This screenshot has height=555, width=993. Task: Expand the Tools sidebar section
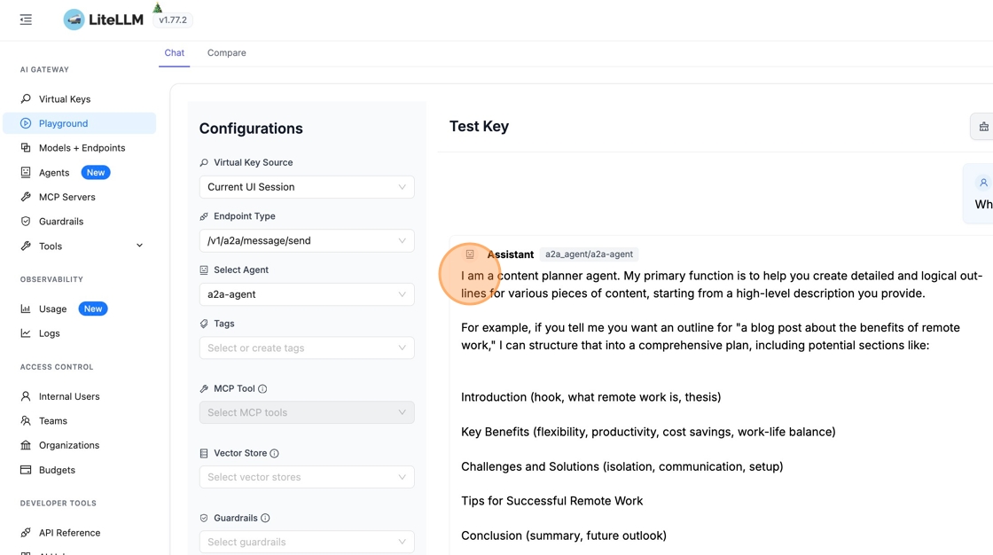(139, 246)
